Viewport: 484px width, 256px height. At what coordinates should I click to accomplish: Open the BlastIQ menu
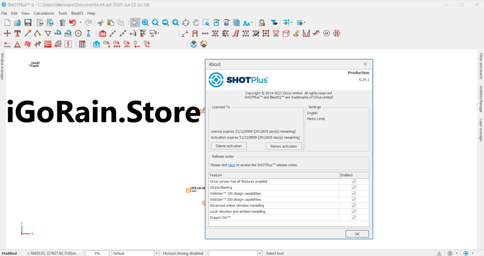pos(77,13)
